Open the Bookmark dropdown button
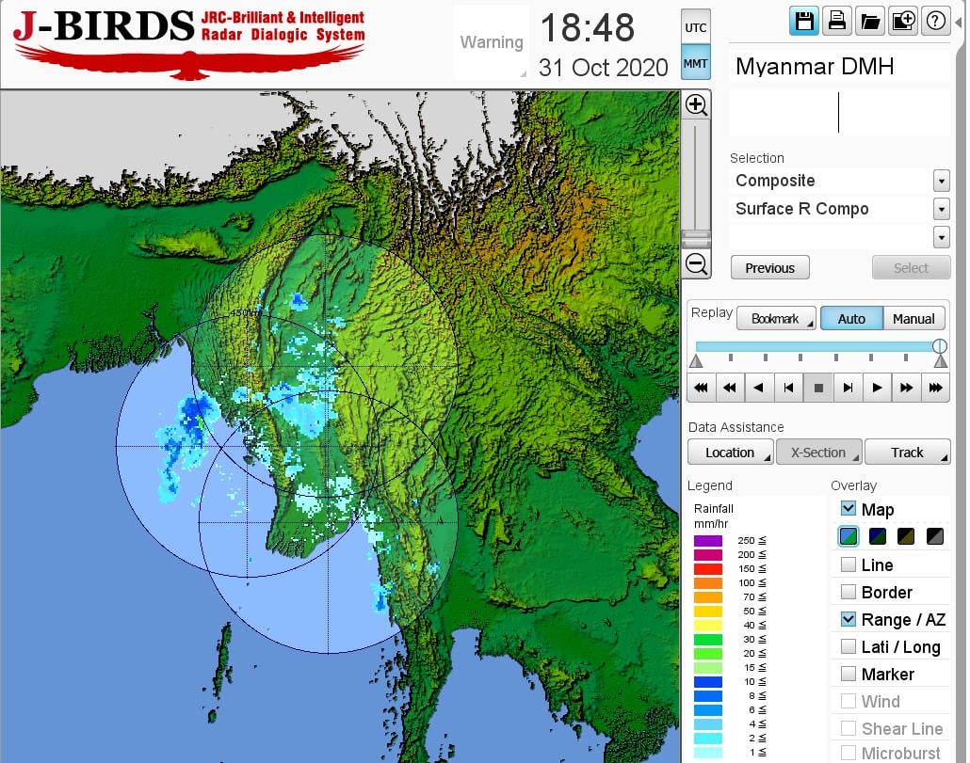Screen dimensions: 970x763 coord(777,319)
